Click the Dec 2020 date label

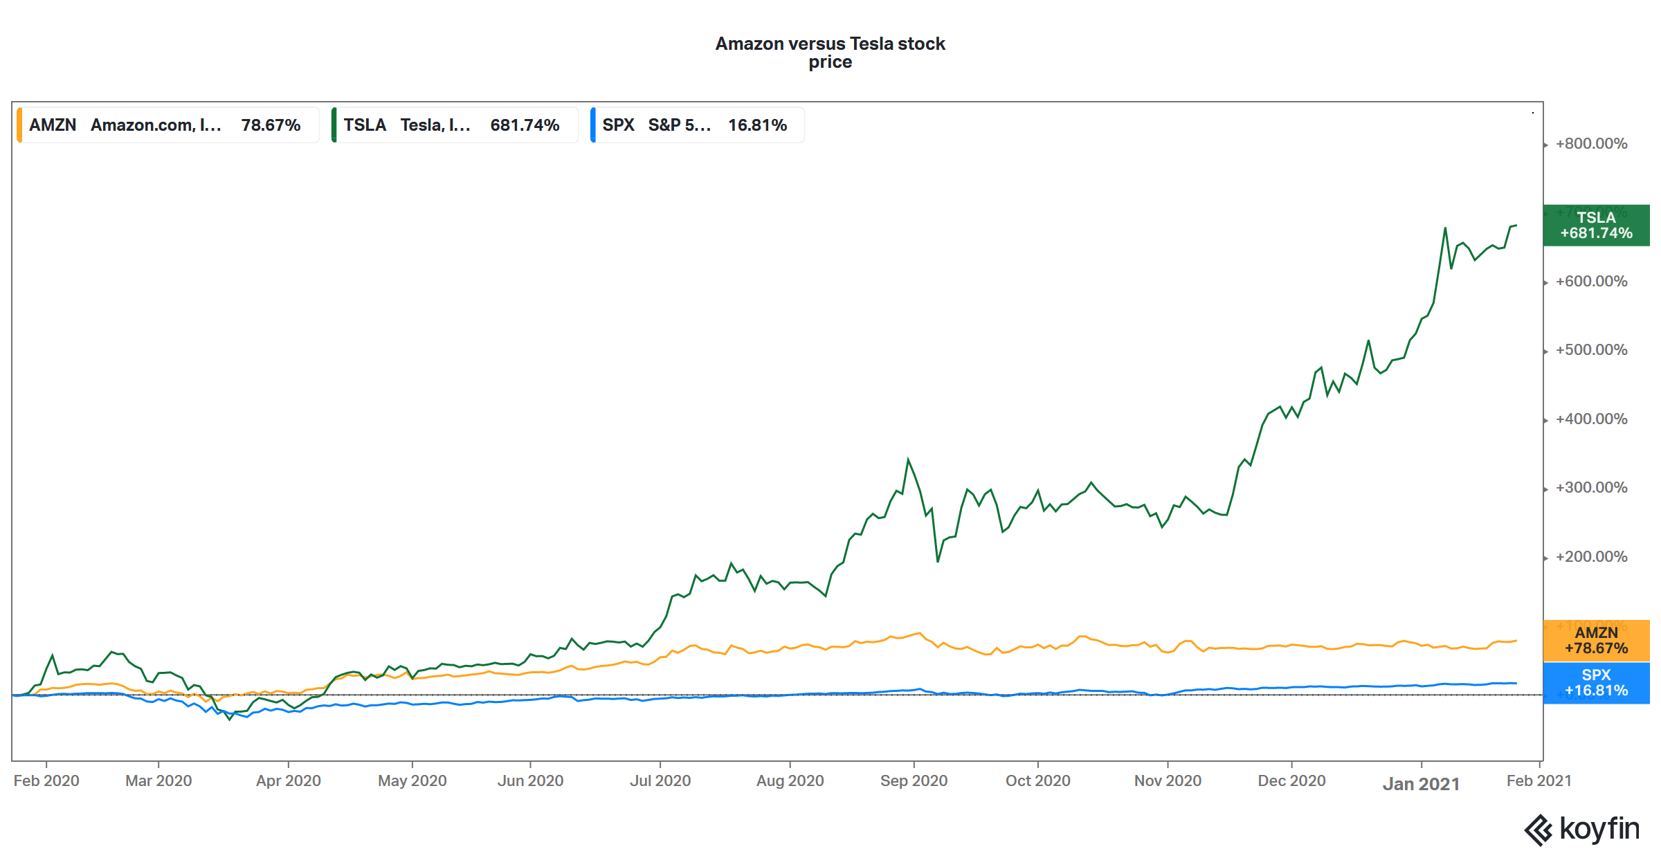tap(1291, 781)
